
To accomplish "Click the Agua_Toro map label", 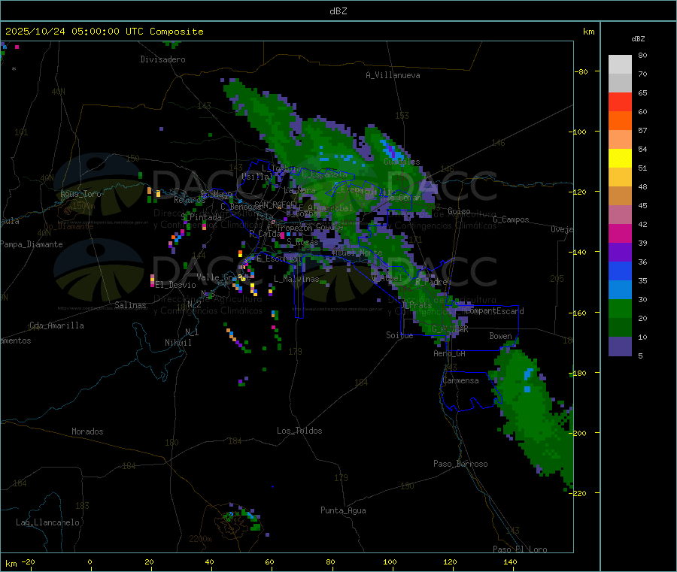I will tap(80, 194).
